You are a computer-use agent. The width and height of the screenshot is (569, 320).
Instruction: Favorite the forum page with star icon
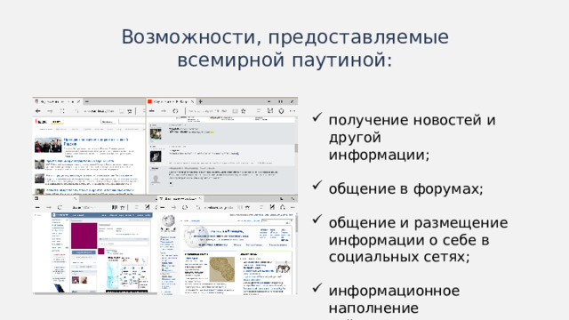tap(244, 111)
